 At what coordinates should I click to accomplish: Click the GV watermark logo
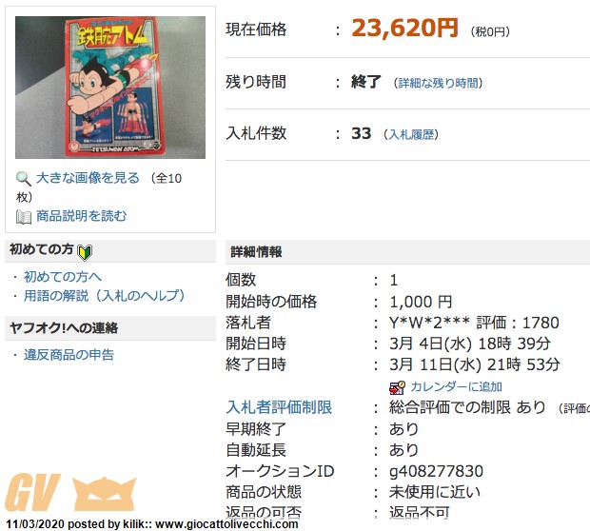click(32, 492)
